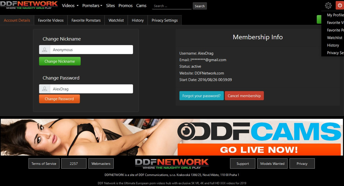This screenshot has width=344, height=186.
Task: Click the user icon beside nickname field
Action: 45,50
